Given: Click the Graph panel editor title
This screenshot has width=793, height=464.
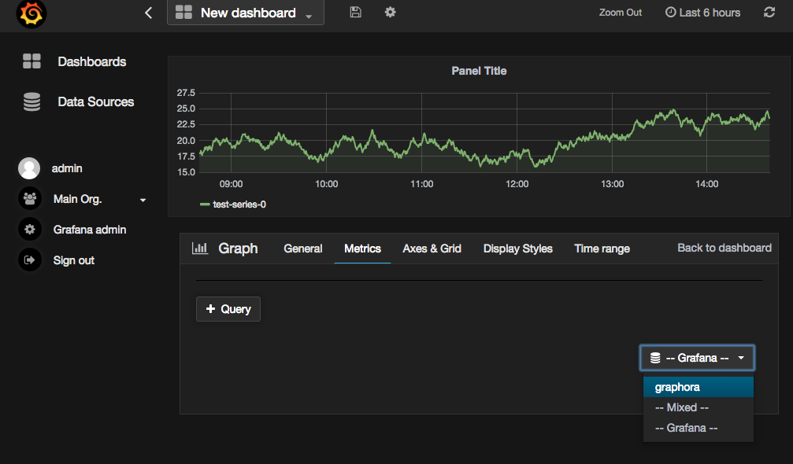Looking at the screenshot, I should 238,249.
